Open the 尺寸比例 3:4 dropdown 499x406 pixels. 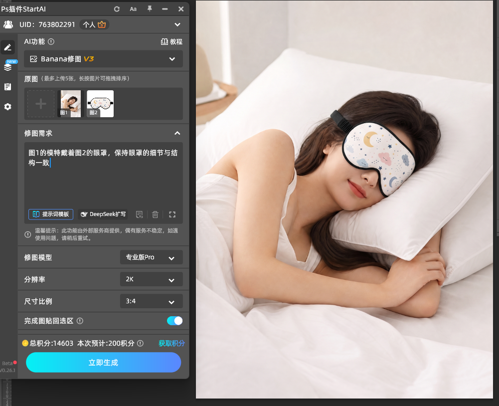click(152, 301)
